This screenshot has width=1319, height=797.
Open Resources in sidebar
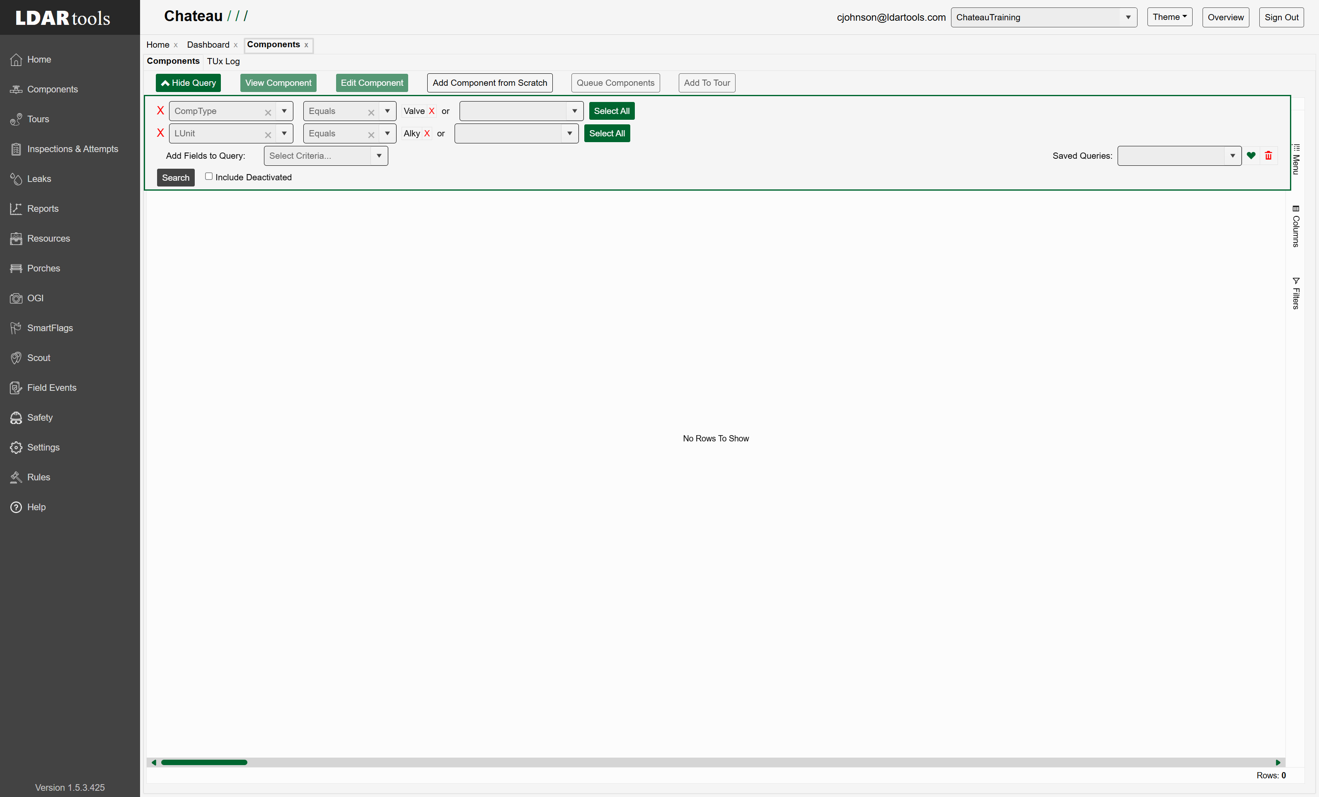click(48, 239)
